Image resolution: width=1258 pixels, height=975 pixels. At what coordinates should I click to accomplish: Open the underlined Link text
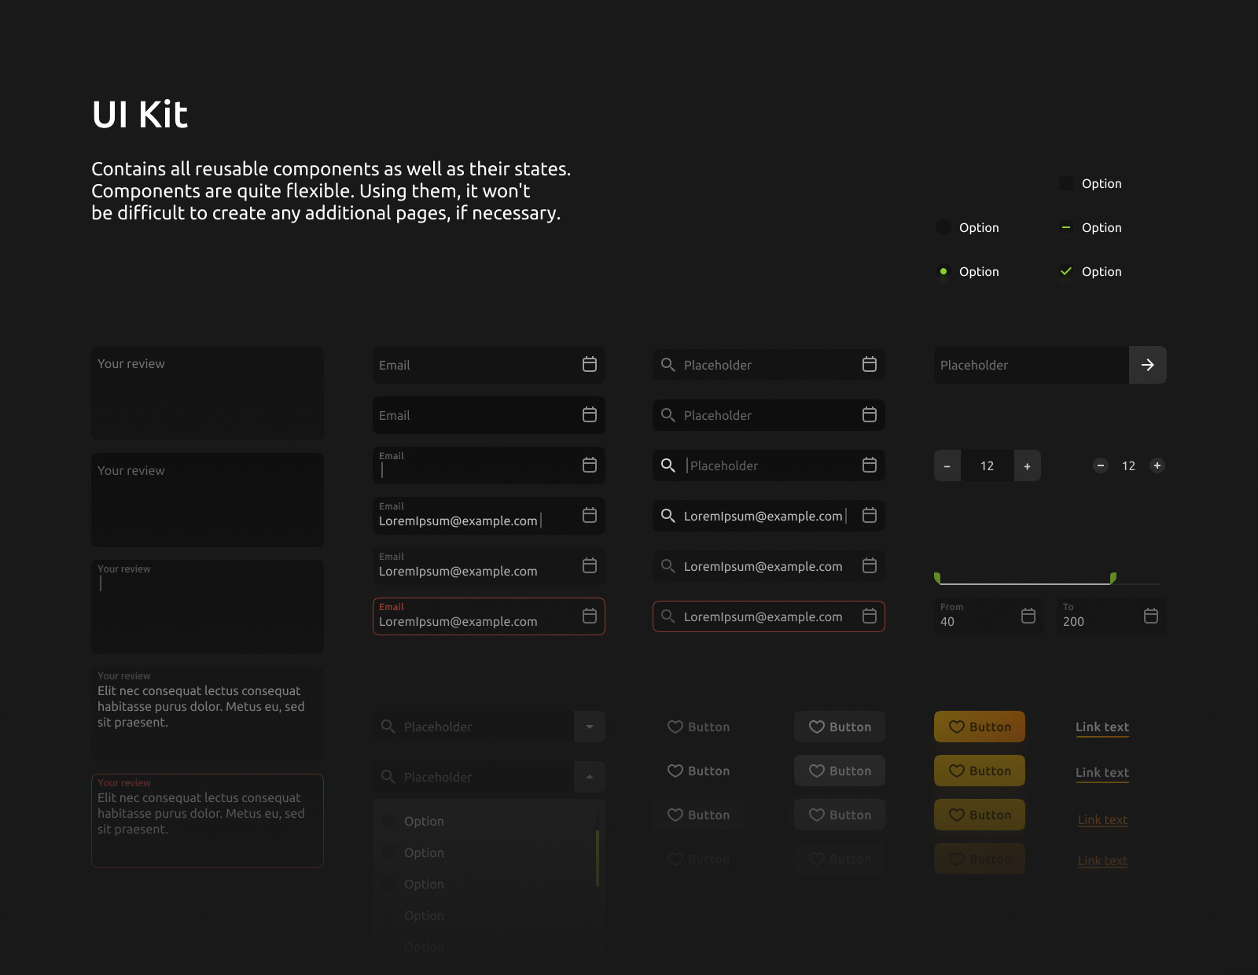pyautogui.click(x=1101, y=727)
